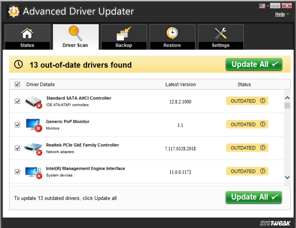Click the Update All button in the banner
Viewport: 296px width, 228px height.
(253, 64)
